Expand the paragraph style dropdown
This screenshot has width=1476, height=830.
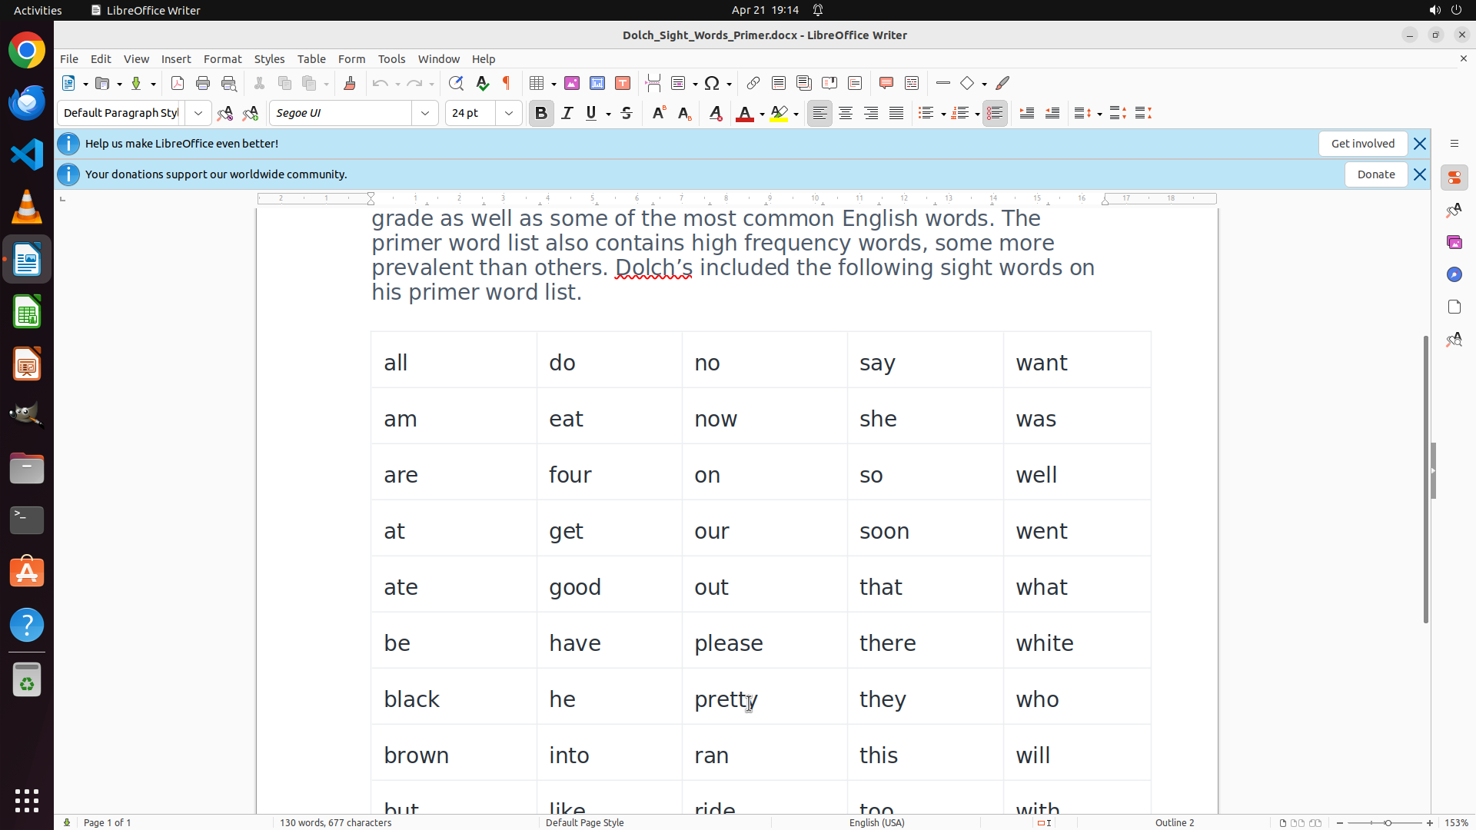(198, 113)
